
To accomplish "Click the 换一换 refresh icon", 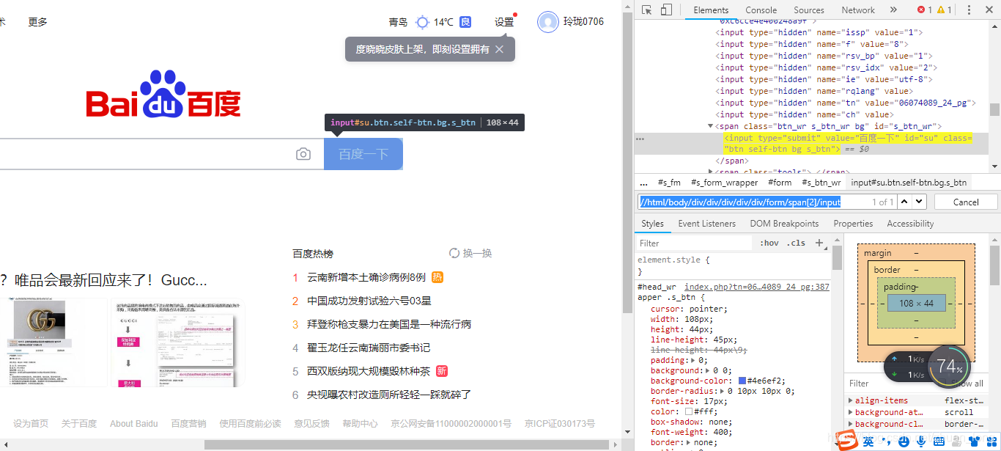I will pos(454,253).
